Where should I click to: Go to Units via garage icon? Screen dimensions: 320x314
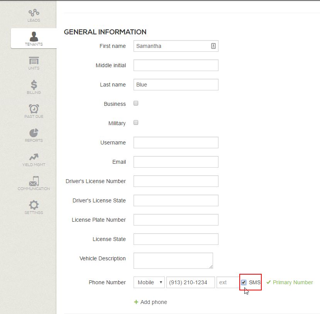34,61
